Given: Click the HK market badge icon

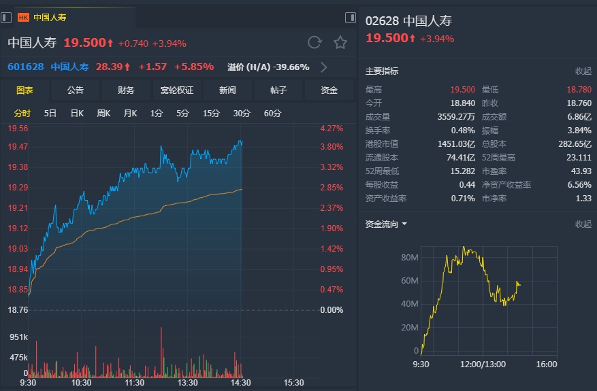Looking at the screenshot, I should pyautogui.click(x=23, y=17).
